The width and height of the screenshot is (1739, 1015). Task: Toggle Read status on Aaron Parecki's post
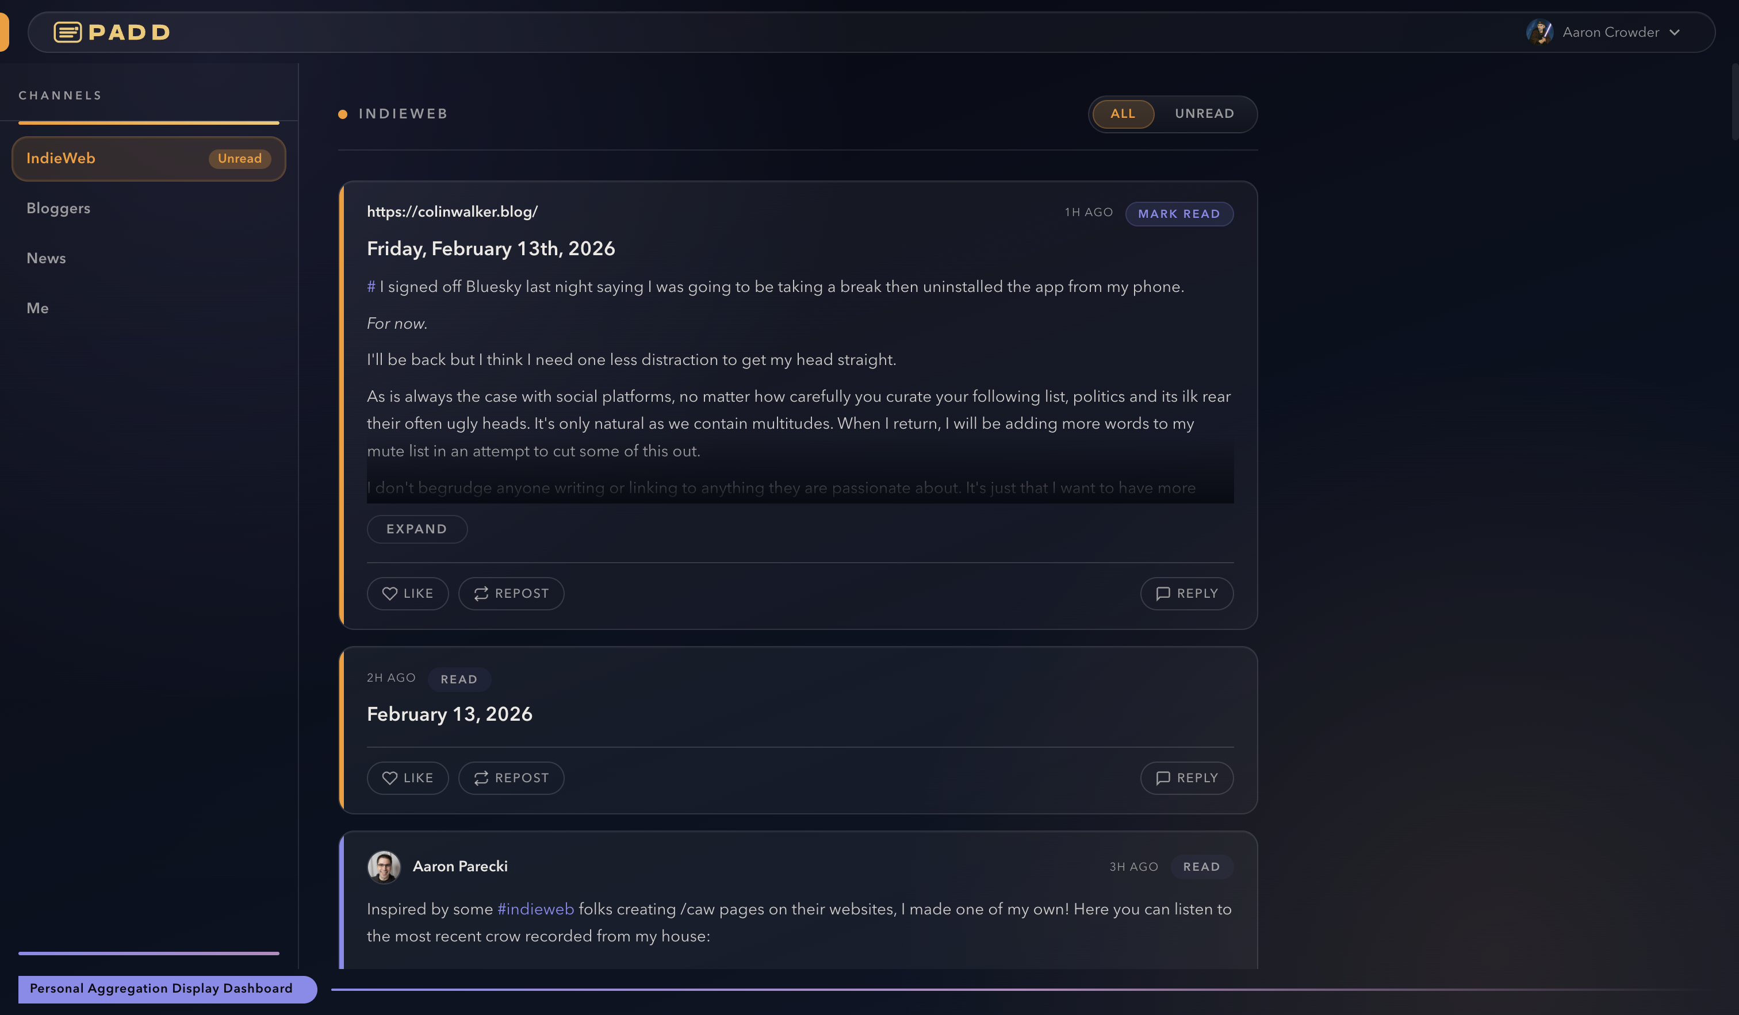(x=1201, y=867)
